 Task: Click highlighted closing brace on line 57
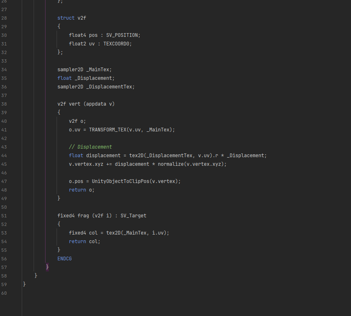(47, 267)
